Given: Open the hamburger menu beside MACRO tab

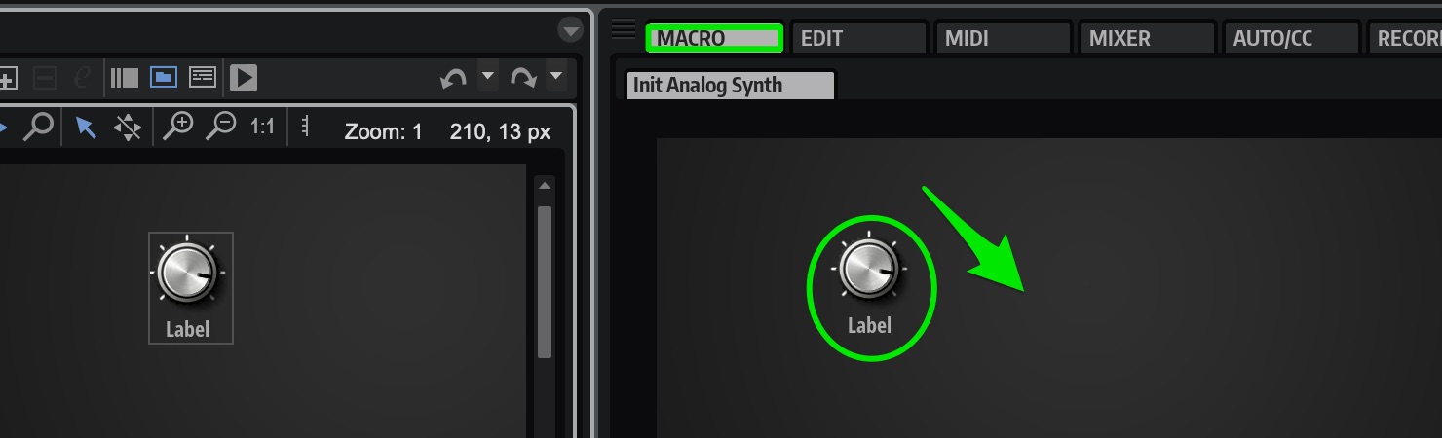Looking at the screenshot, I should pyautogui.click(x=624, y=30).
